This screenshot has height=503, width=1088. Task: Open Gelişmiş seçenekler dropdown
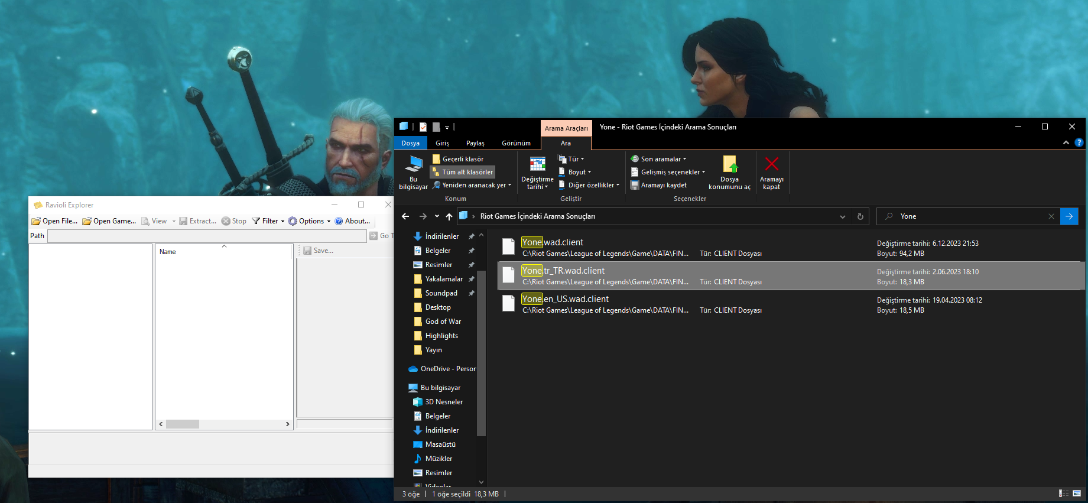pos(668,172)
